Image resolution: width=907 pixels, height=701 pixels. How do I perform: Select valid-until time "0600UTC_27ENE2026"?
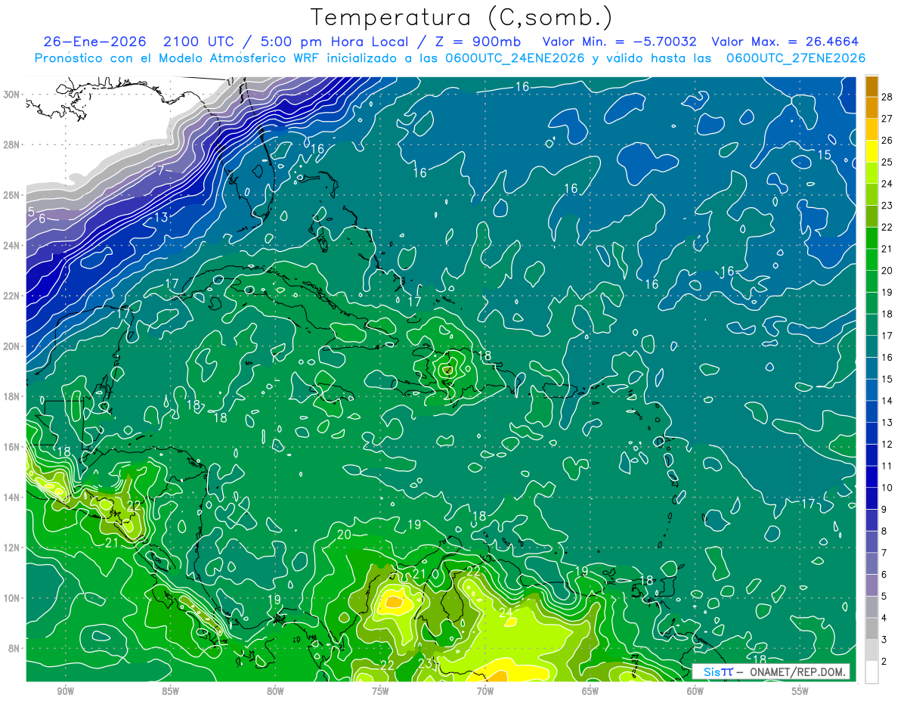click(796, 58)
